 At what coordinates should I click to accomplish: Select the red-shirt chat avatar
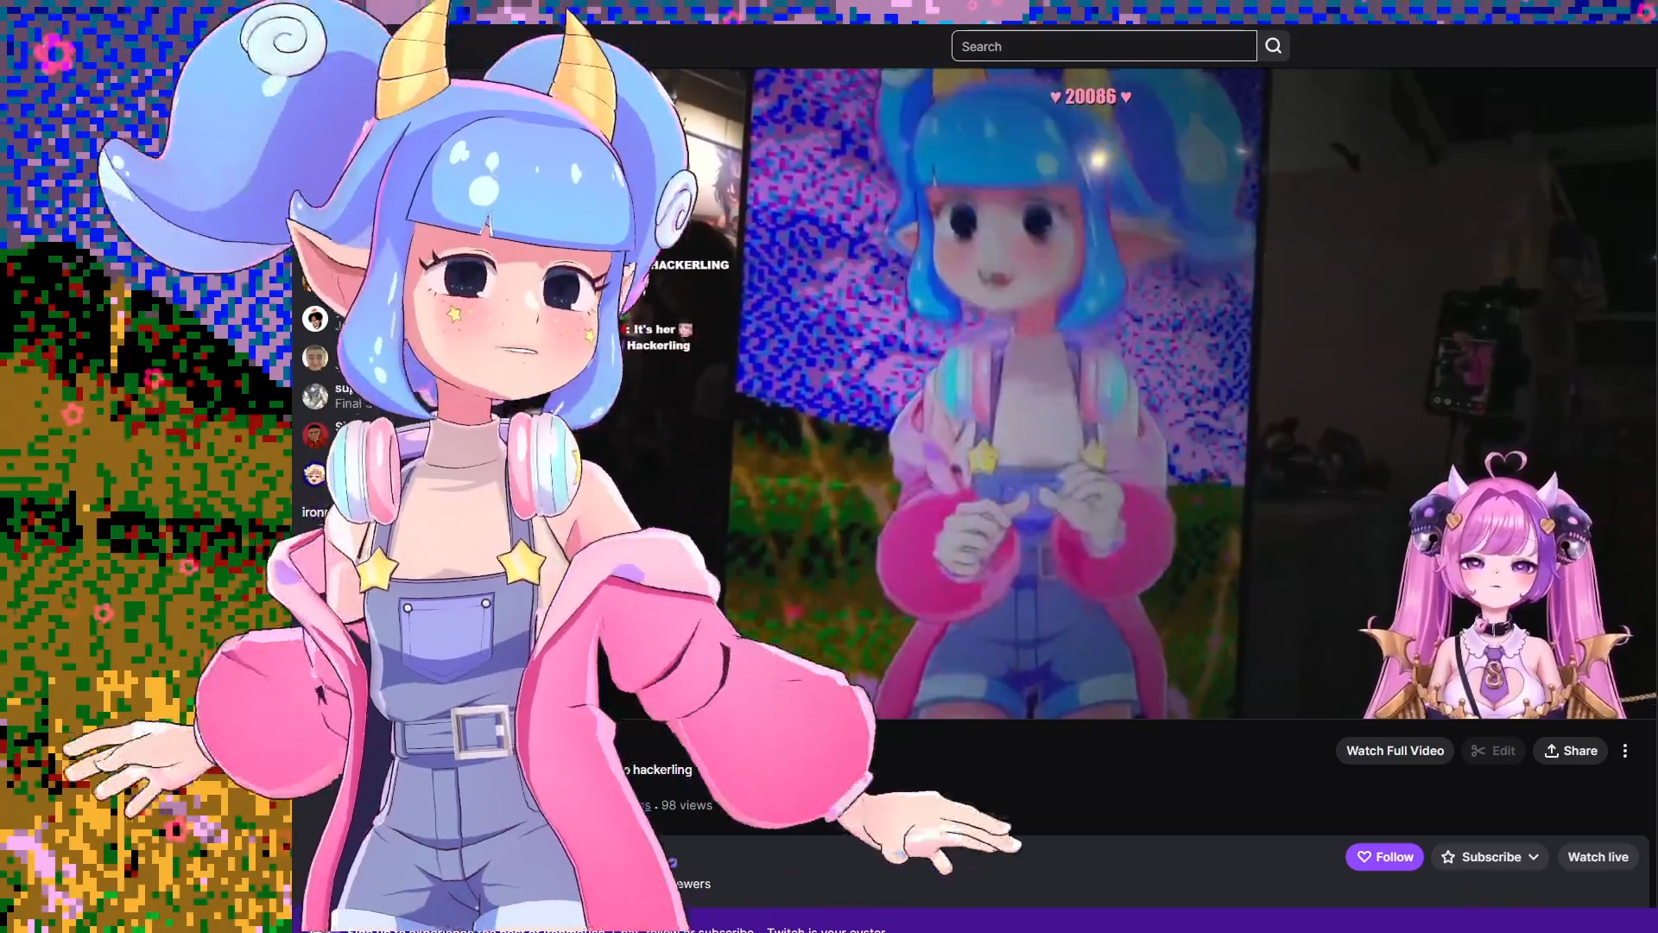point(315,435)
